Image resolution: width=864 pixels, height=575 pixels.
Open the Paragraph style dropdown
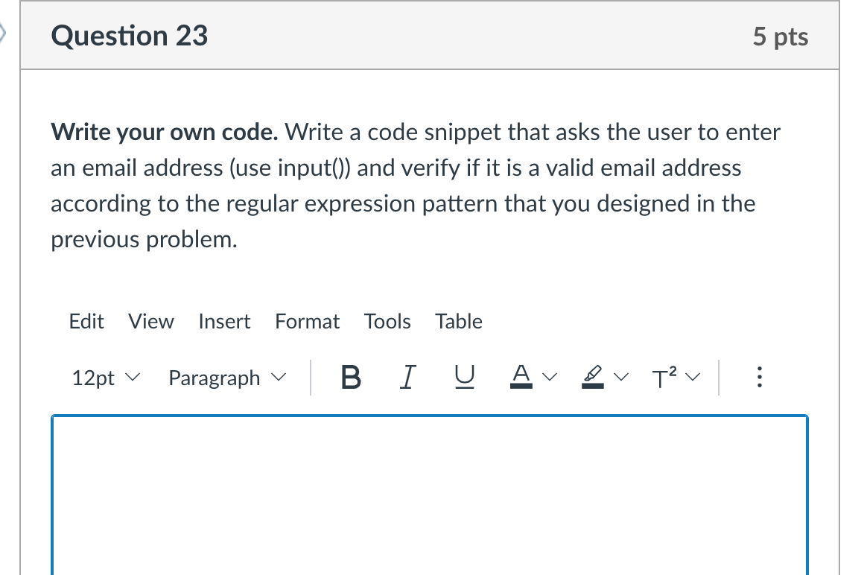point(226,378)
